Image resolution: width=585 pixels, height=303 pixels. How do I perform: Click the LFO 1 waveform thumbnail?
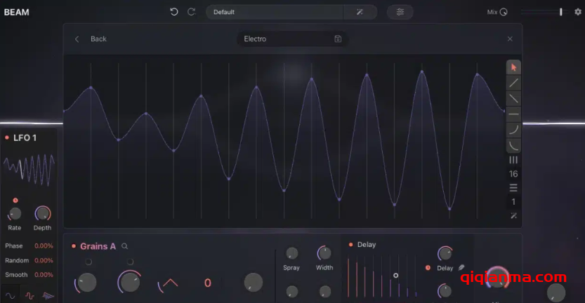(29, 170)
